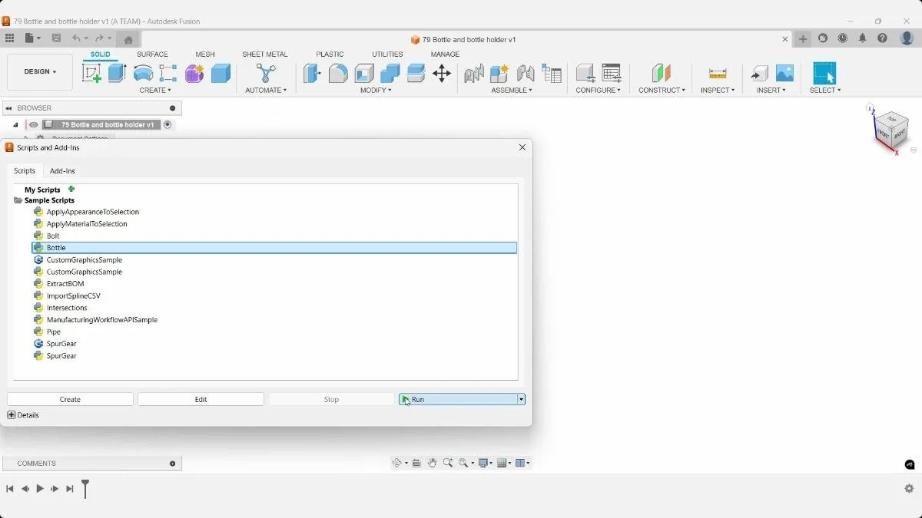
Task: Select the Pan hand tool
Action: click(x=432, y=463)
